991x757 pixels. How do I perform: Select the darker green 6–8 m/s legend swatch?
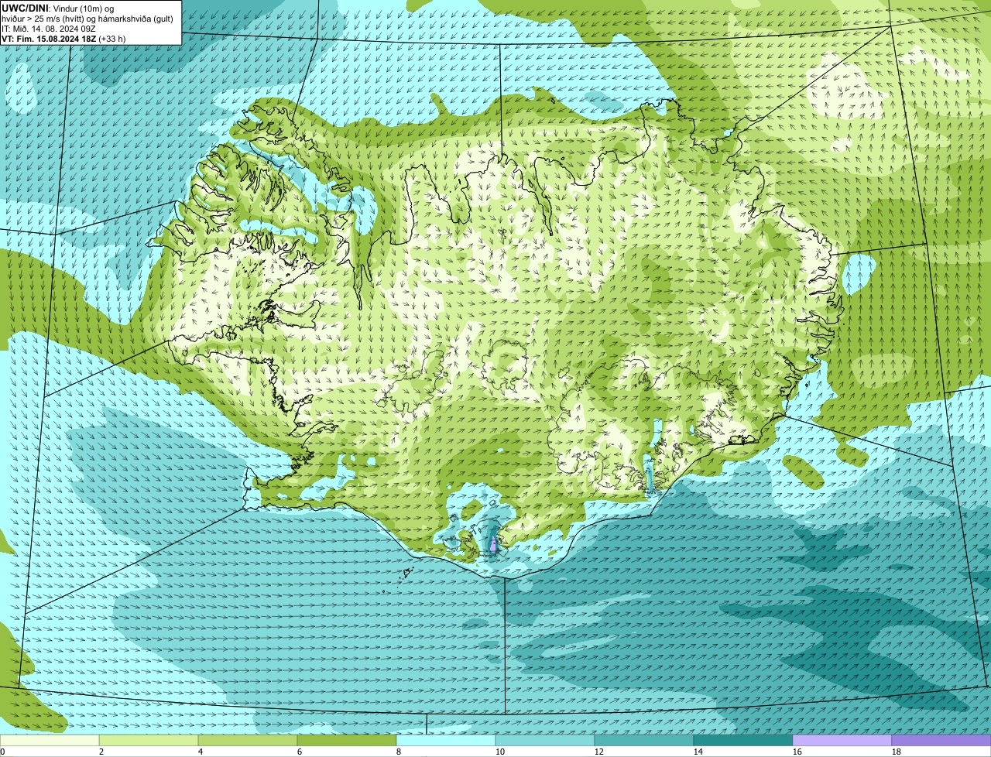[x=347, y=741]
